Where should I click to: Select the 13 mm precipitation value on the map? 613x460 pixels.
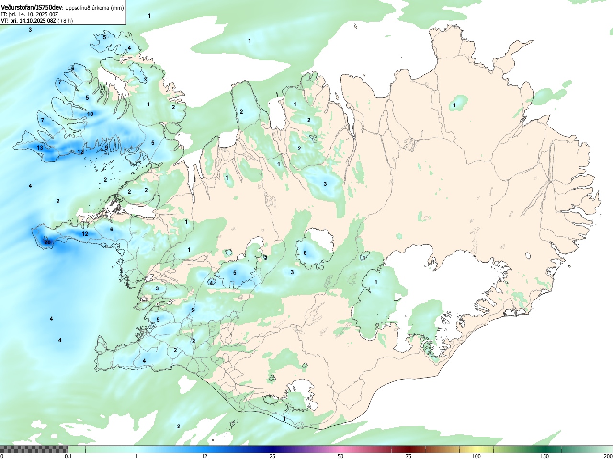(x=40, y=148)
